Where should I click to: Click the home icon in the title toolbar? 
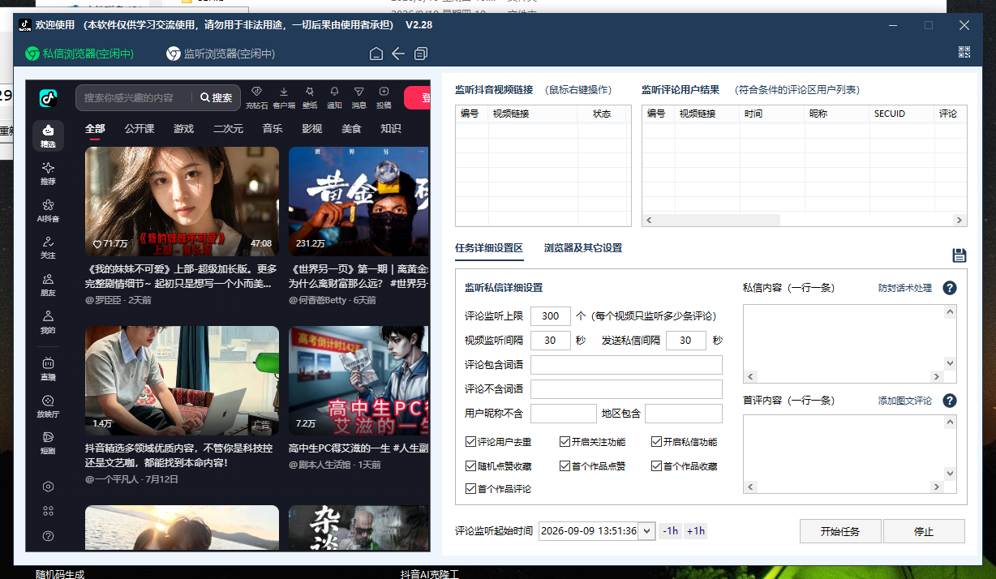[376, 54]
